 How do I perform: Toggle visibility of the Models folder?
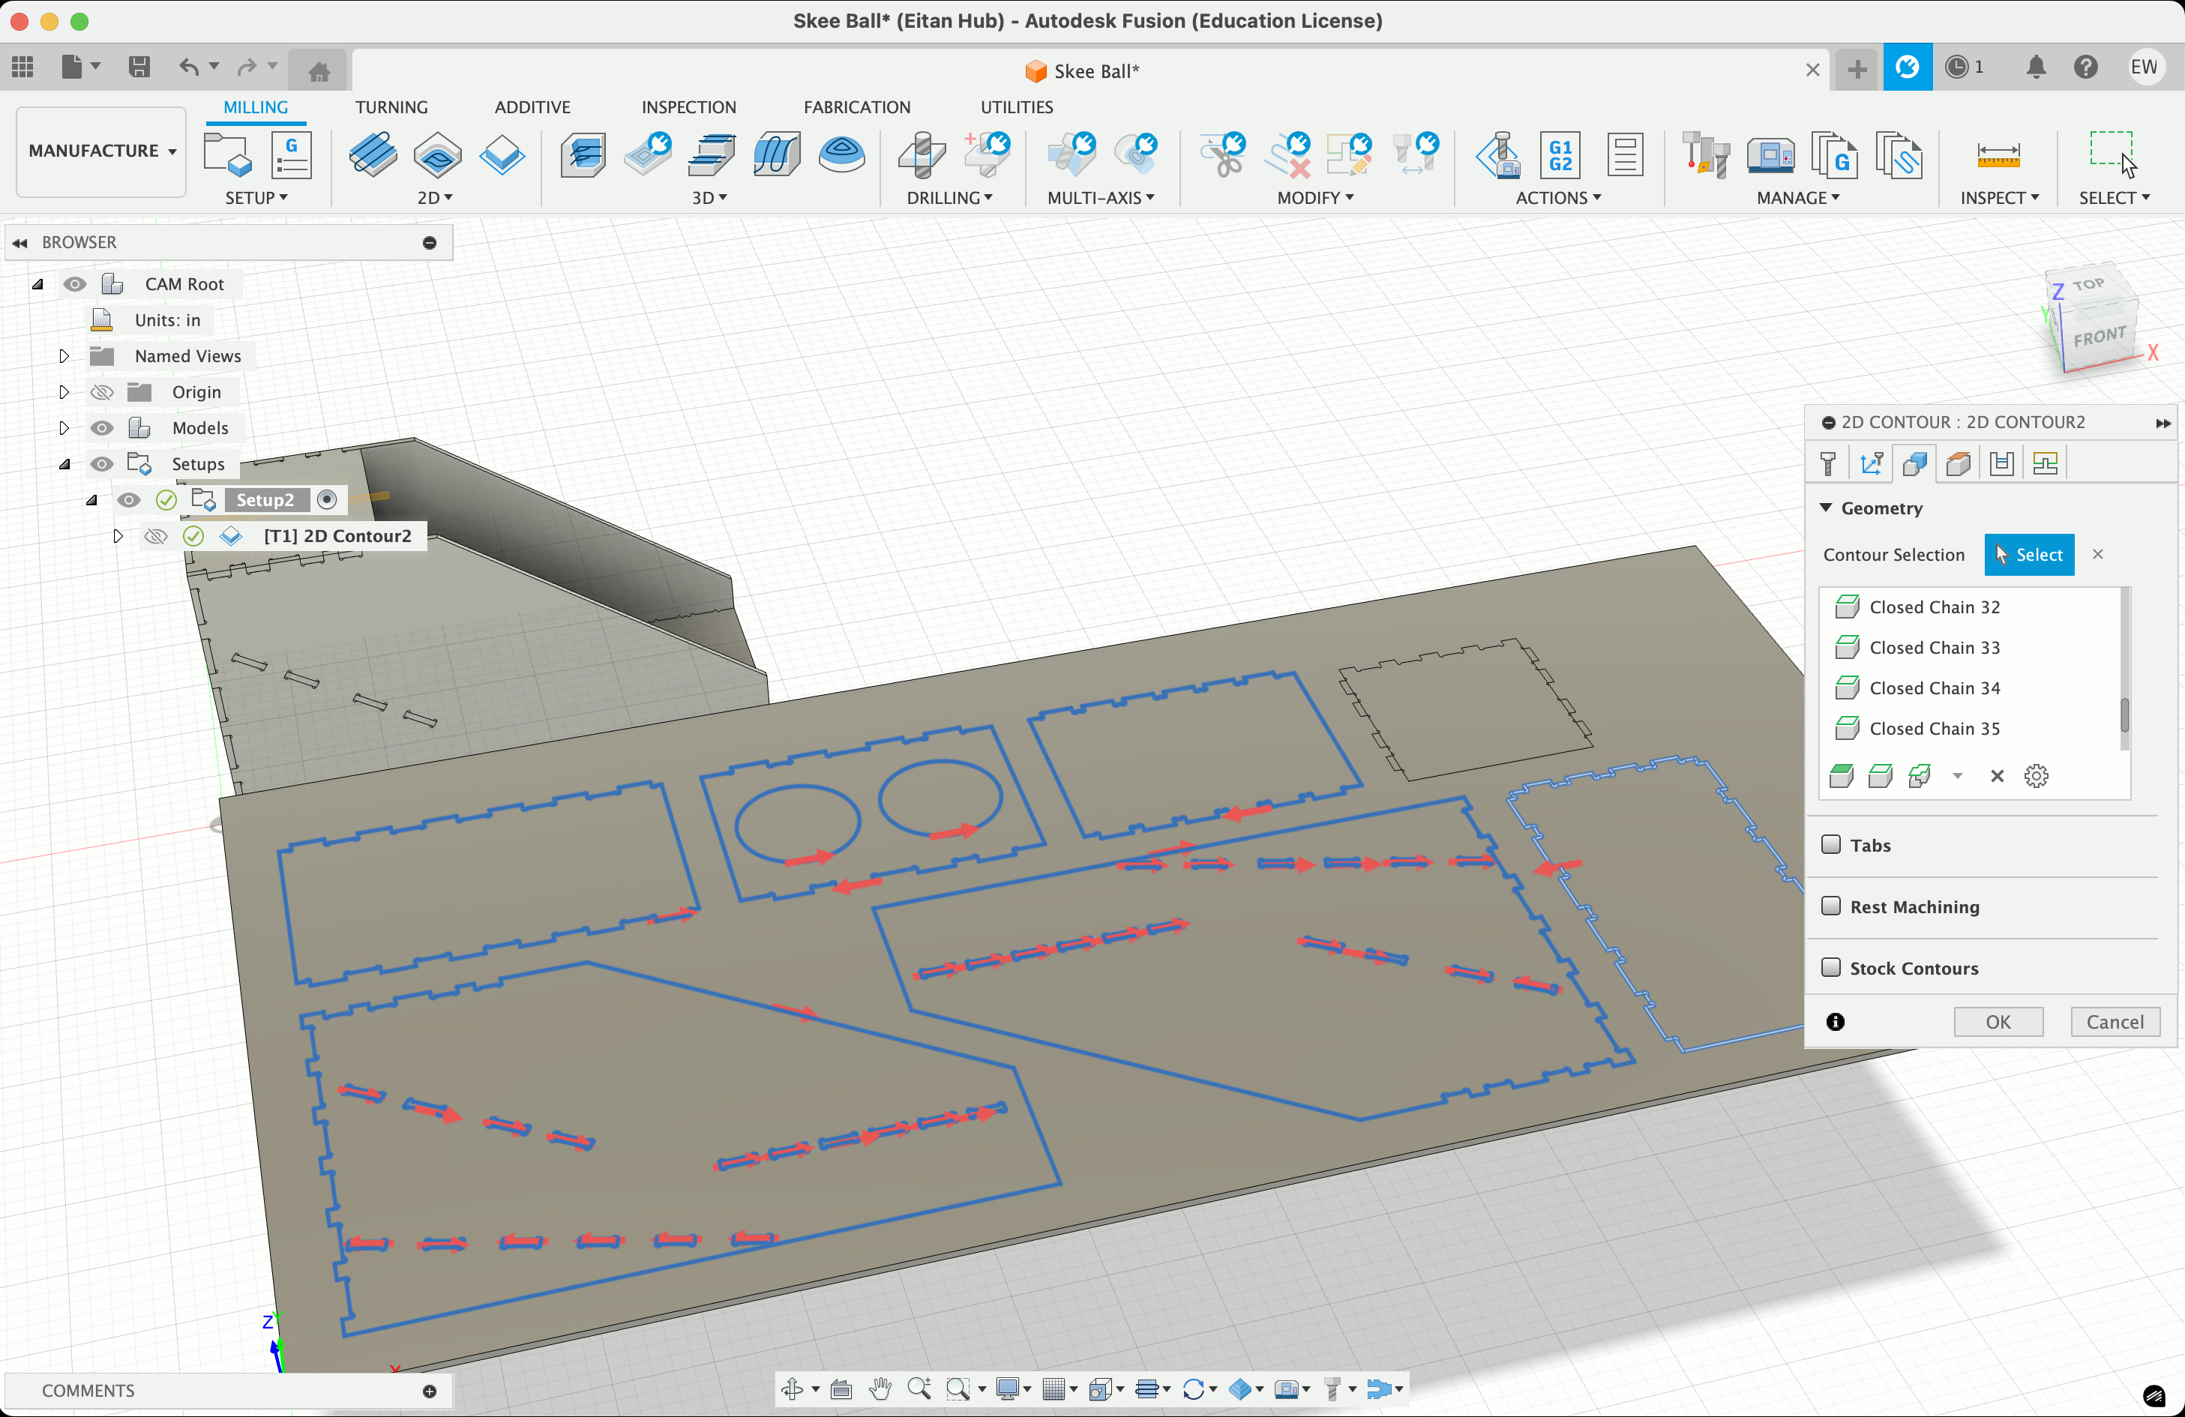pos(102,427)
